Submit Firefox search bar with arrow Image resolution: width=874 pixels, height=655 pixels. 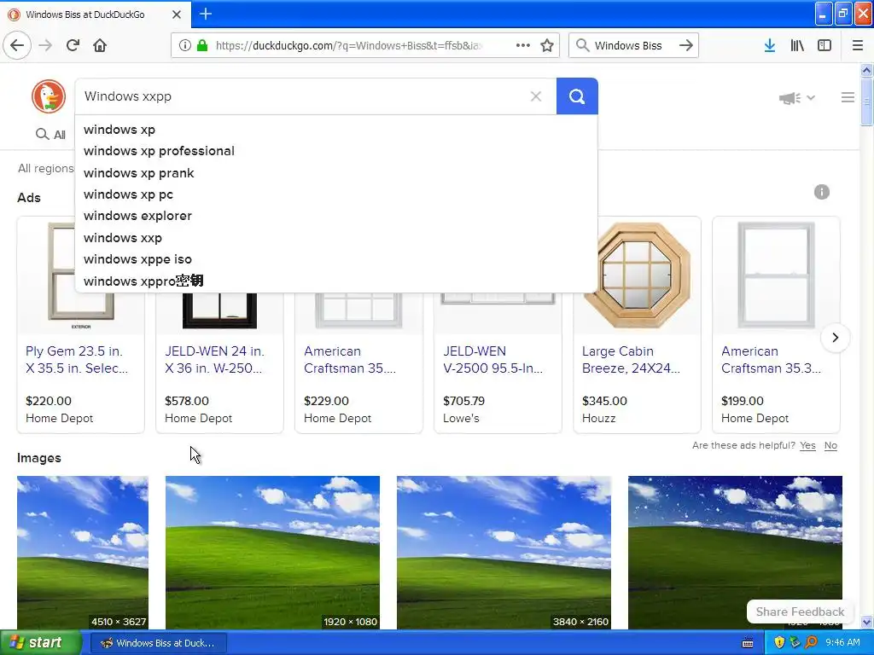[686, 45]
